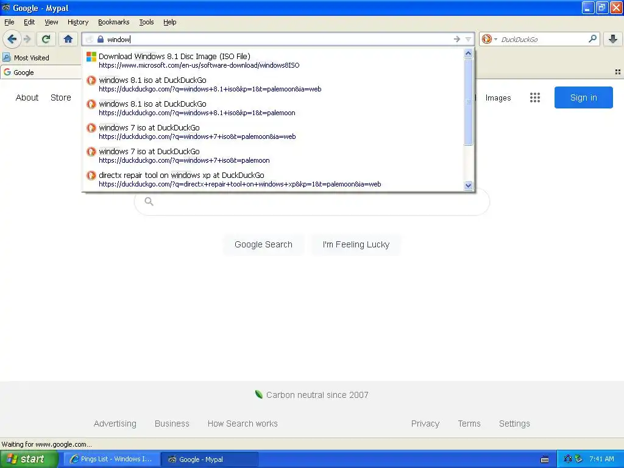Screen dimensions: 624x468
Task: Click the Back navigation arrow
Action: click(x=12, y=39)
